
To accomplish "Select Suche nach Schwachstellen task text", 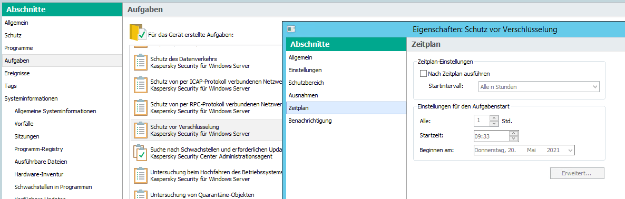I will point(217,150).
